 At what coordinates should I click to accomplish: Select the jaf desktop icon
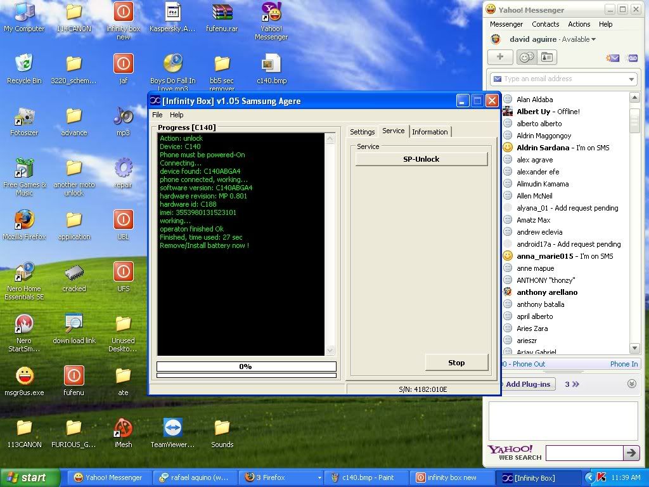(x=124, y=68)
